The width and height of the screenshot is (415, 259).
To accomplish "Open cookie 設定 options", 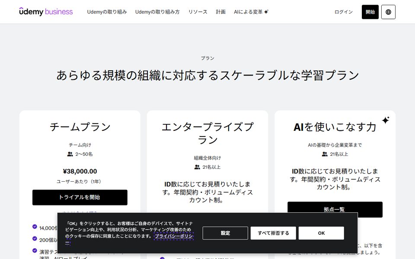I will tap(225, 233).
